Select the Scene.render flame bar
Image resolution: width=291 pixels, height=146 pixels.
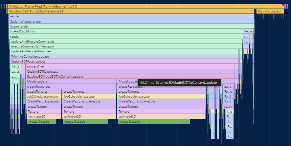tap(131, 27)
